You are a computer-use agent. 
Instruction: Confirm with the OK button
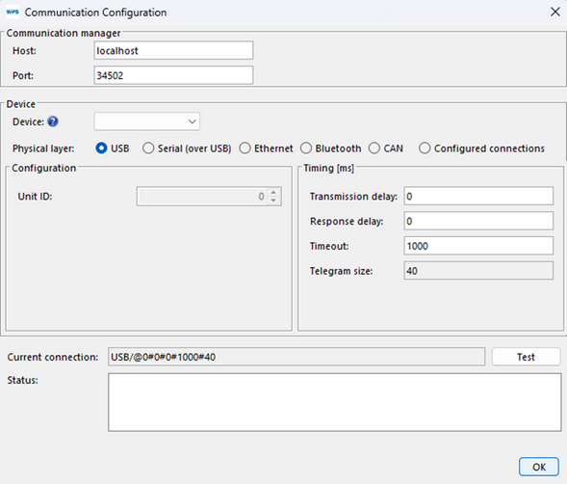point(539,467)
